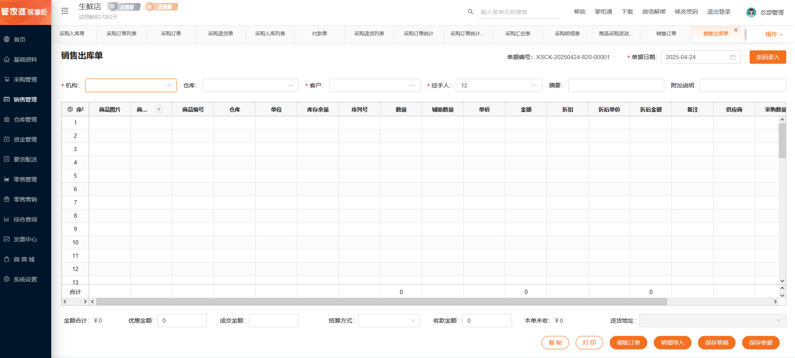The width and height of the screenshot is (795, 358).
Task: Click the 退出登录 link
Action: click(x=719, y=12)
